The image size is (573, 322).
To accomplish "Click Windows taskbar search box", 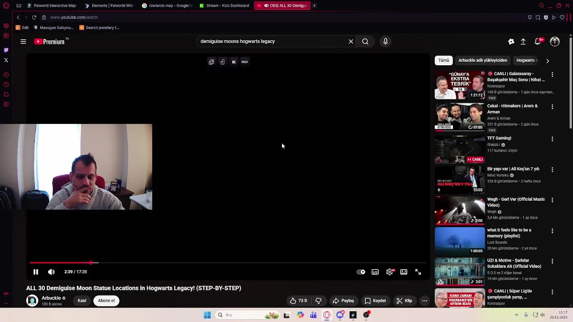I will (x=248, y=315).
